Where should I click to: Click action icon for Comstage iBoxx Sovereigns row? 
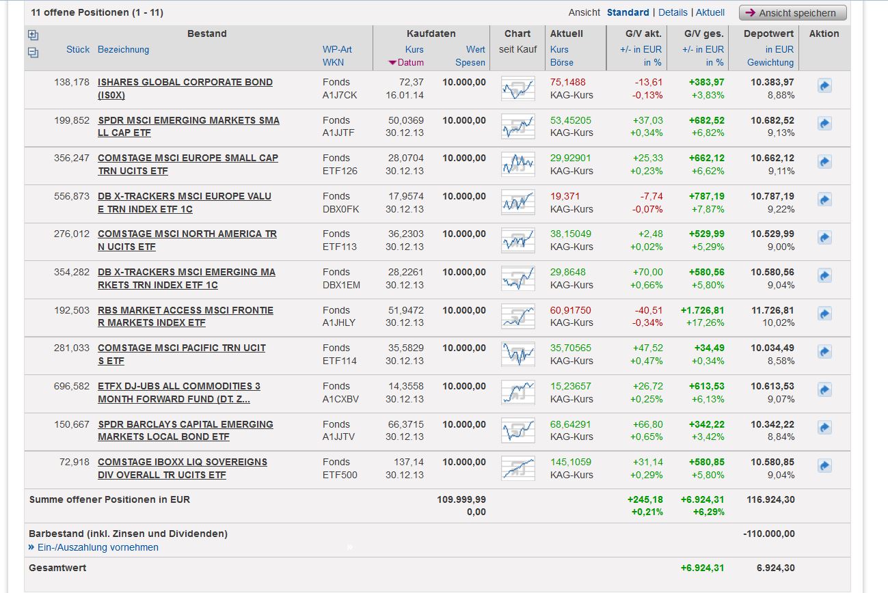824,466
